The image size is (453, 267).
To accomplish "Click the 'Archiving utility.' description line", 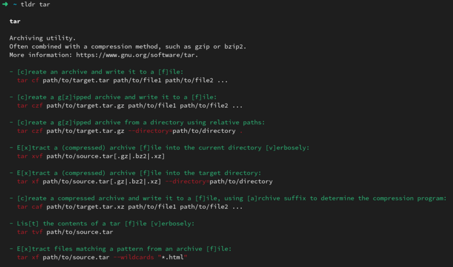I will click(42, 38).
